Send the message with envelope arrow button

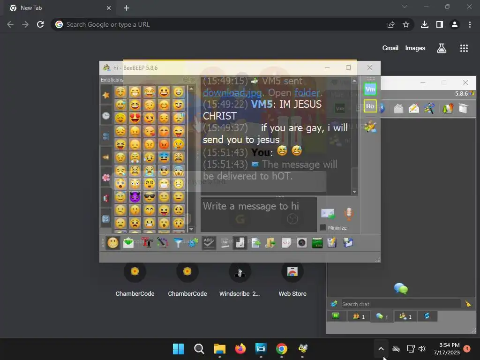(328, 213)
